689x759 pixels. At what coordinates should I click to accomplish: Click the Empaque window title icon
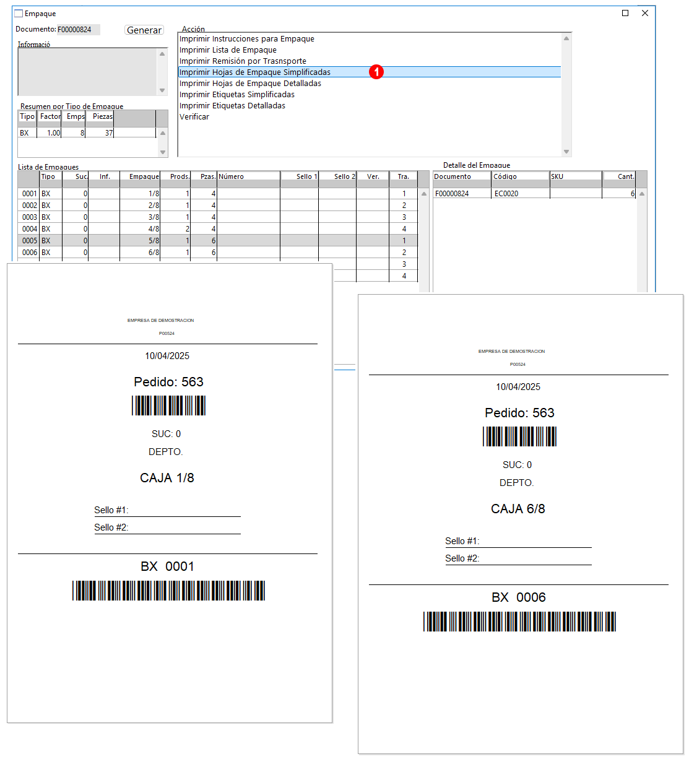pos(19,13)
